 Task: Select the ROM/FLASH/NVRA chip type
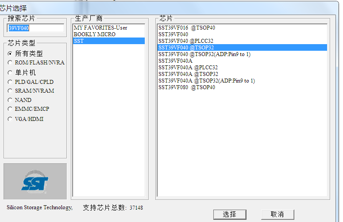coord(10,63)
